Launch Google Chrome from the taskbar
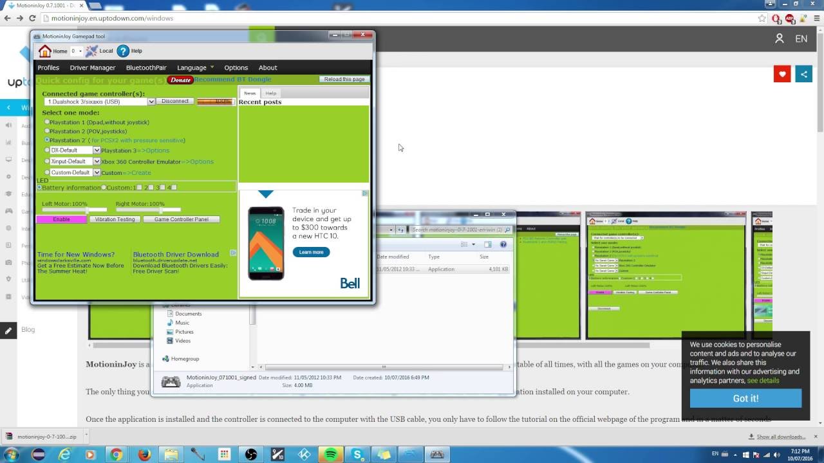Screen dimensions: 824x463 (x=117, y=455)
